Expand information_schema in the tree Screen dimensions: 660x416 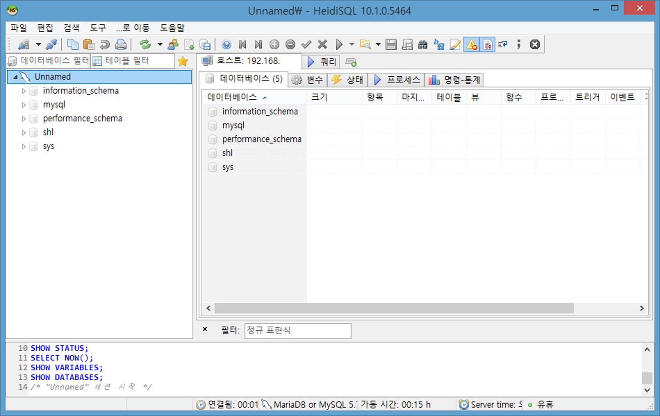(x=24, y=91)
